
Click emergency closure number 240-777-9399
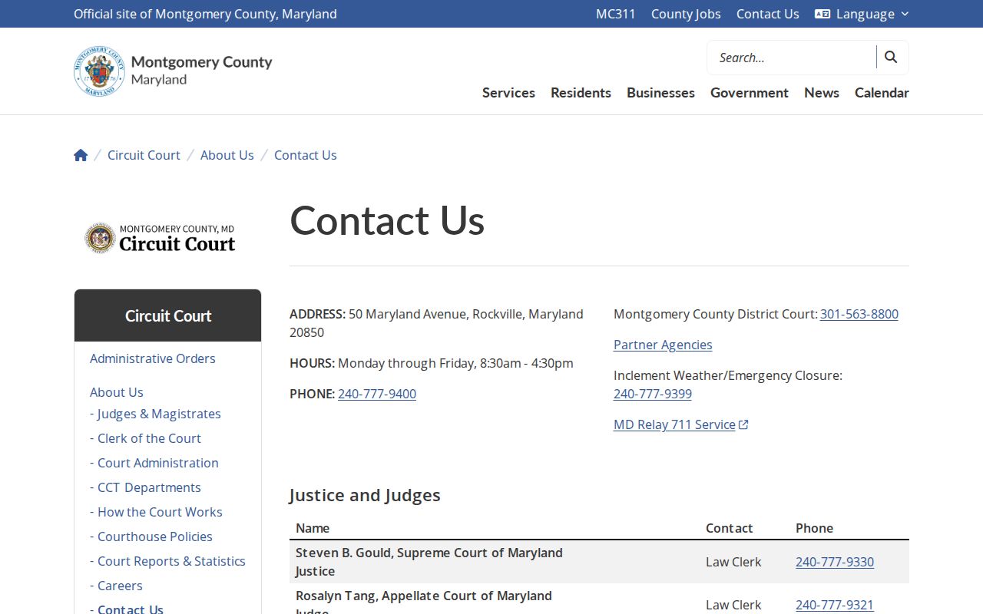653,394
